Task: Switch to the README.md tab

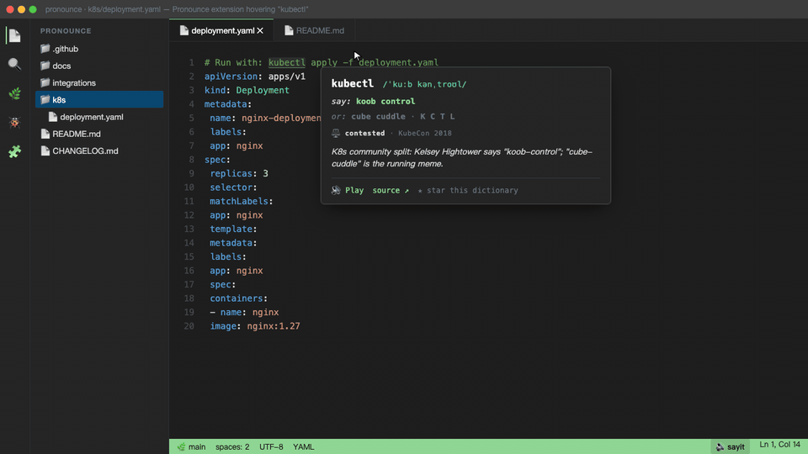Action: click(x=314, y=30)
